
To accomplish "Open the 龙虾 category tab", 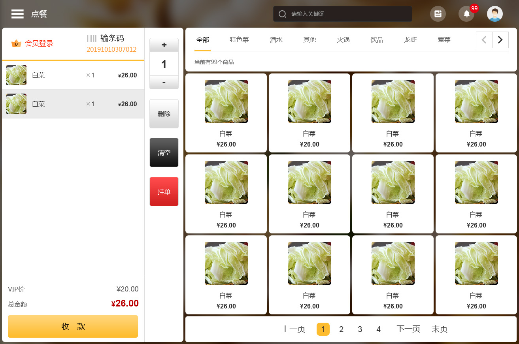I will [x=410, y=39].
